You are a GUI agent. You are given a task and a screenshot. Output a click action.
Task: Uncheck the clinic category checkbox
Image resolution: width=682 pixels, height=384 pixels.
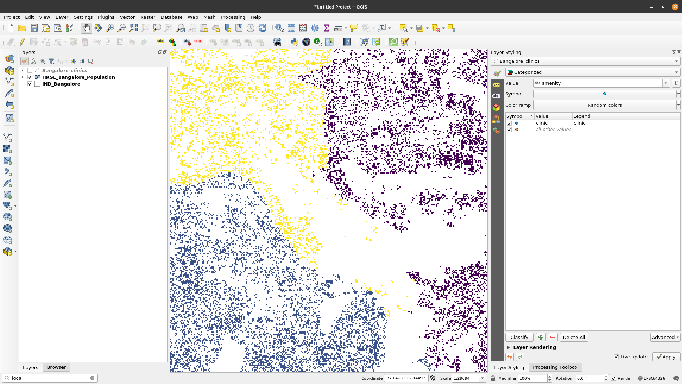point(509,123)
